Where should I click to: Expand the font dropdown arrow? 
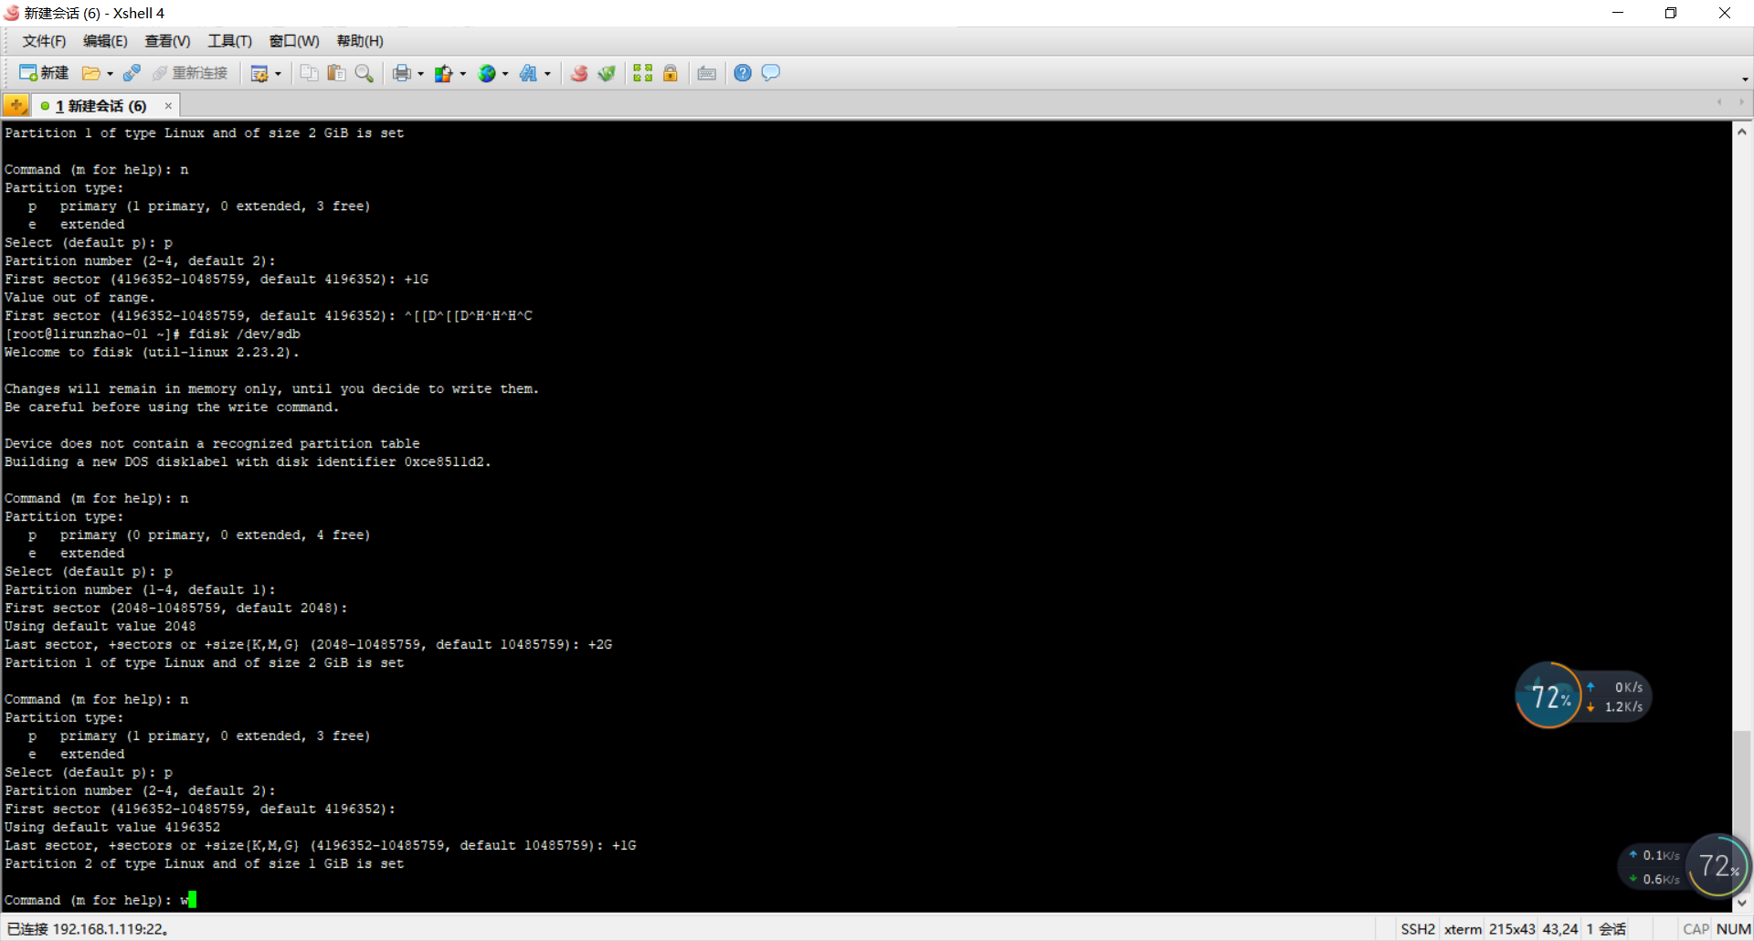pos(547,74)
